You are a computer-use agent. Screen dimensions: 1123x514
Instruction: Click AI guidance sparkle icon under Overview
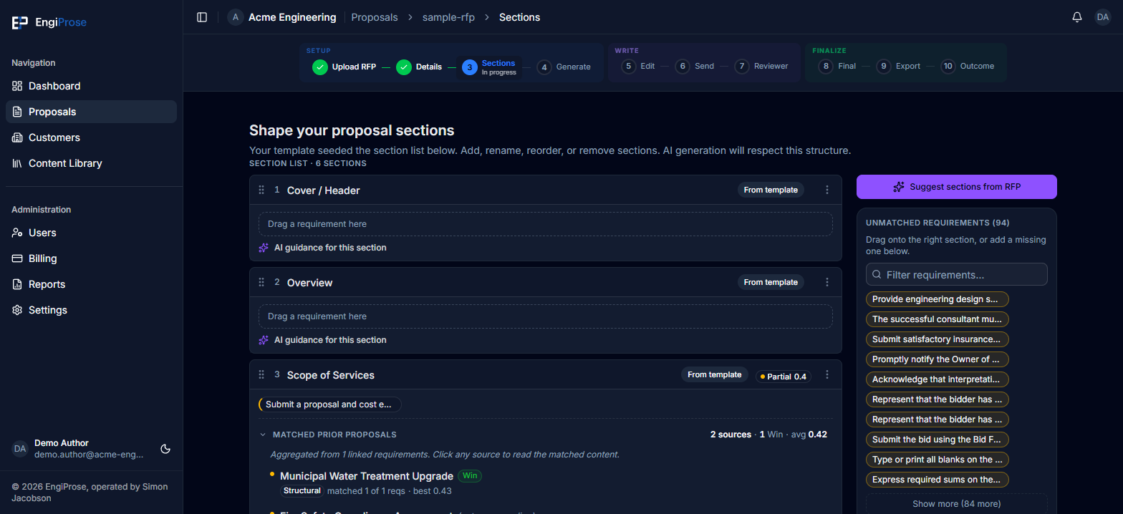264,340
